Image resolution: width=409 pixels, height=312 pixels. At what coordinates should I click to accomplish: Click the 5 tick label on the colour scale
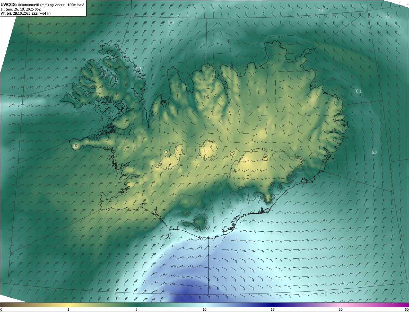pyautogui.click(x=136, y=309)
